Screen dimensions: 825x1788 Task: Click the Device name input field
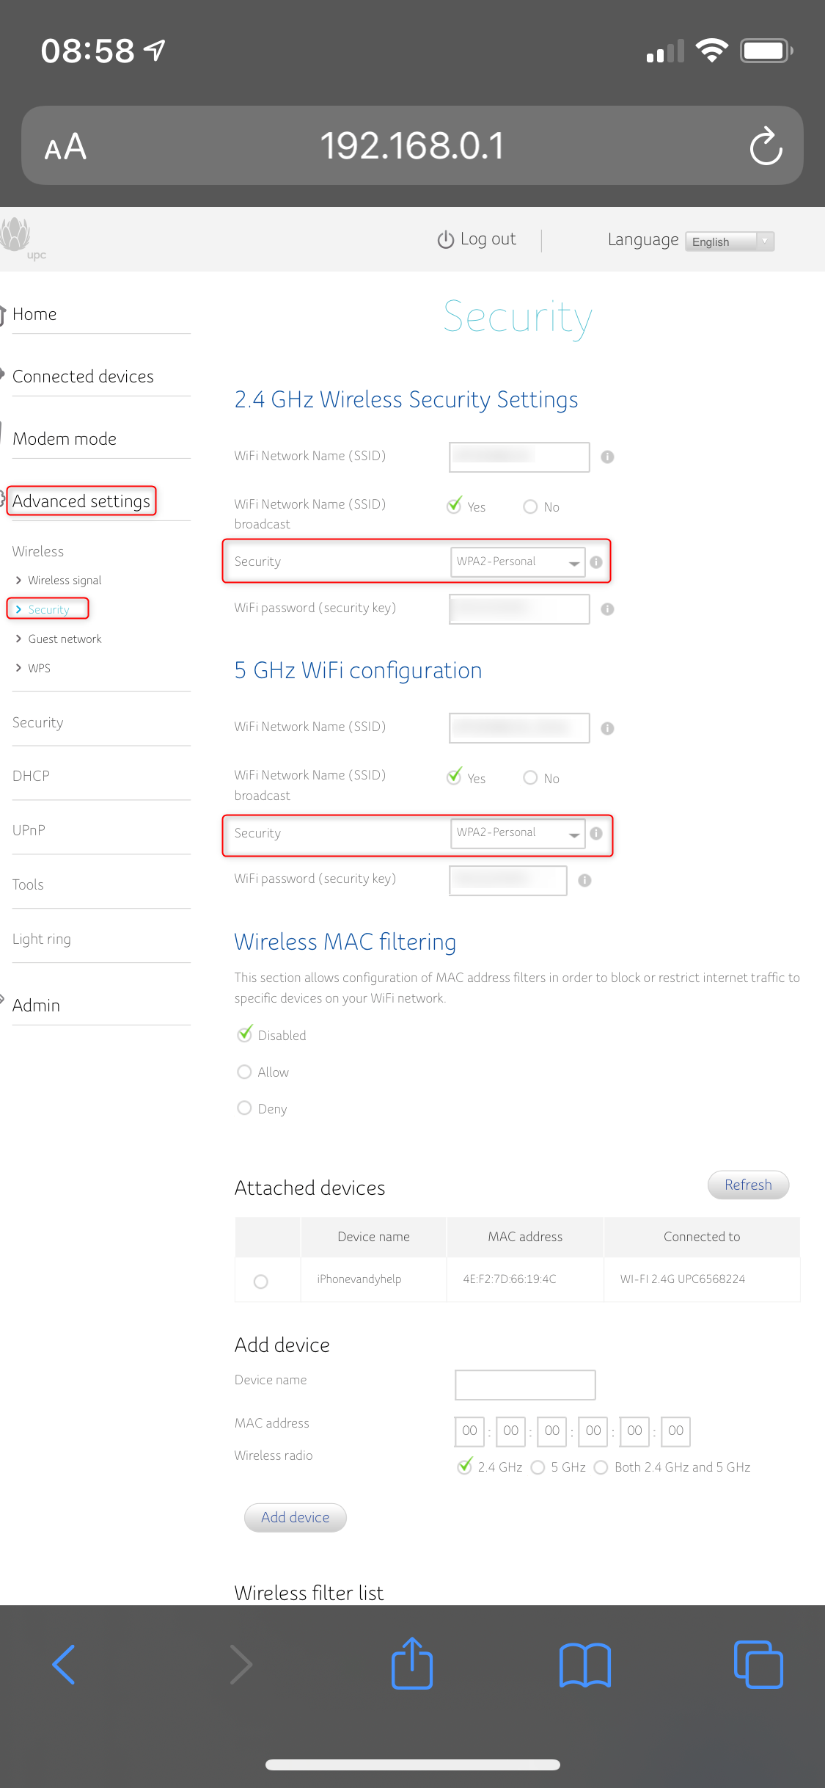click(x=525, y=1384)
